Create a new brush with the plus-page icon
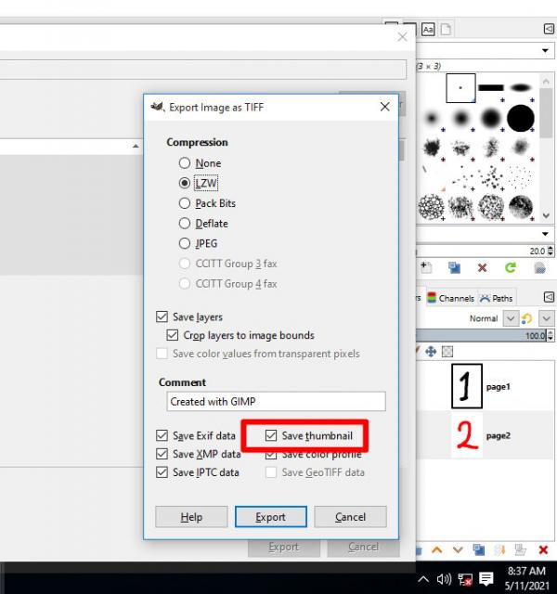Image resolution: width=557 pixels, height=594 pixels. (426, 267)
